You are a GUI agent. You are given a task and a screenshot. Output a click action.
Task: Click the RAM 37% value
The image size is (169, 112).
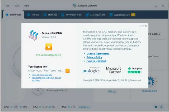point(73,107)
